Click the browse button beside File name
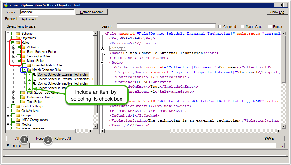The height and width of the screenshot is (165, 291). (282, 146)
